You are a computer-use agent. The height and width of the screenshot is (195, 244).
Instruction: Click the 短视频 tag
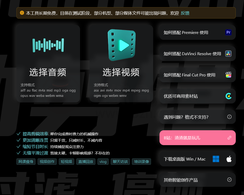pos(66,162)
